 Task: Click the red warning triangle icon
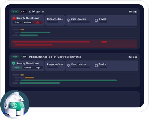coord(14,18)
